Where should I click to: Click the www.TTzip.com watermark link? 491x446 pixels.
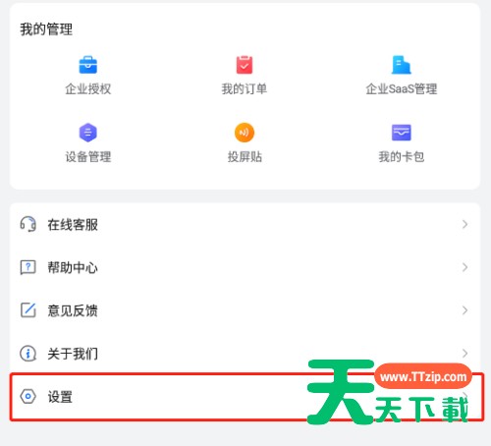(423, 376)
